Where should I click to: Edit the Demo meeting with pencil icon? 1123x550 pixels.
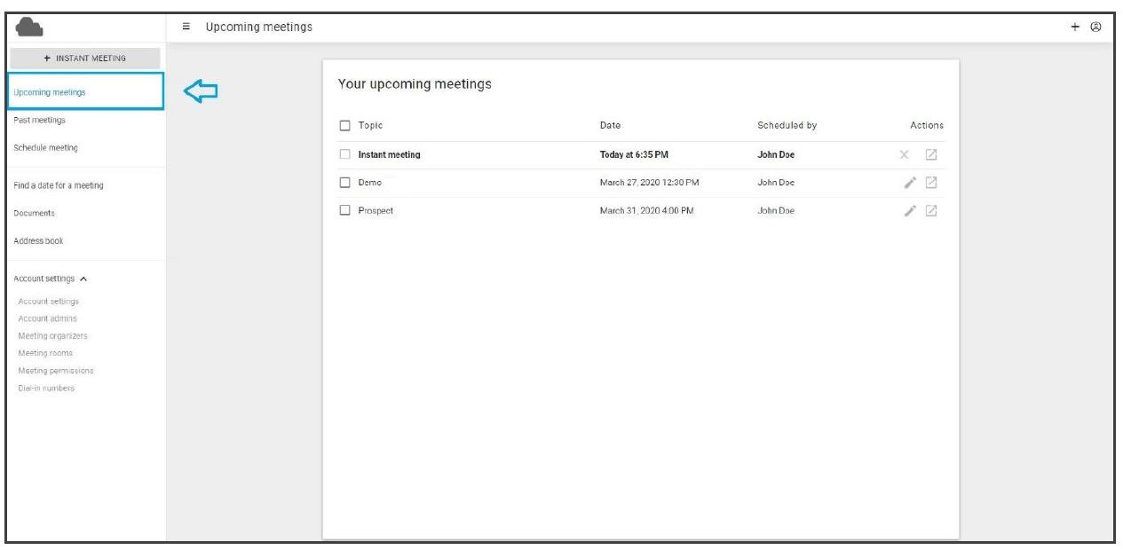tap(910, 183)
